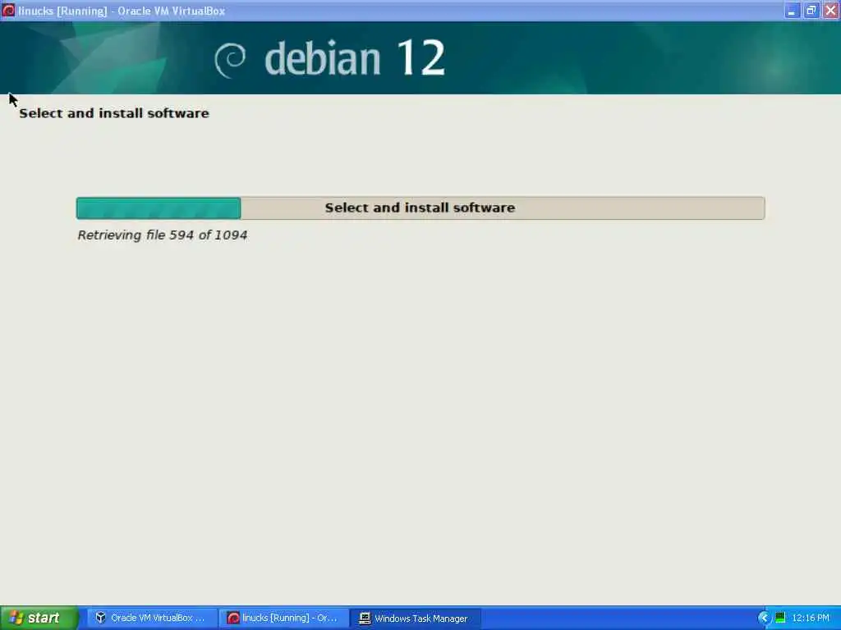Click the install software progress bar

click(420, 208)
